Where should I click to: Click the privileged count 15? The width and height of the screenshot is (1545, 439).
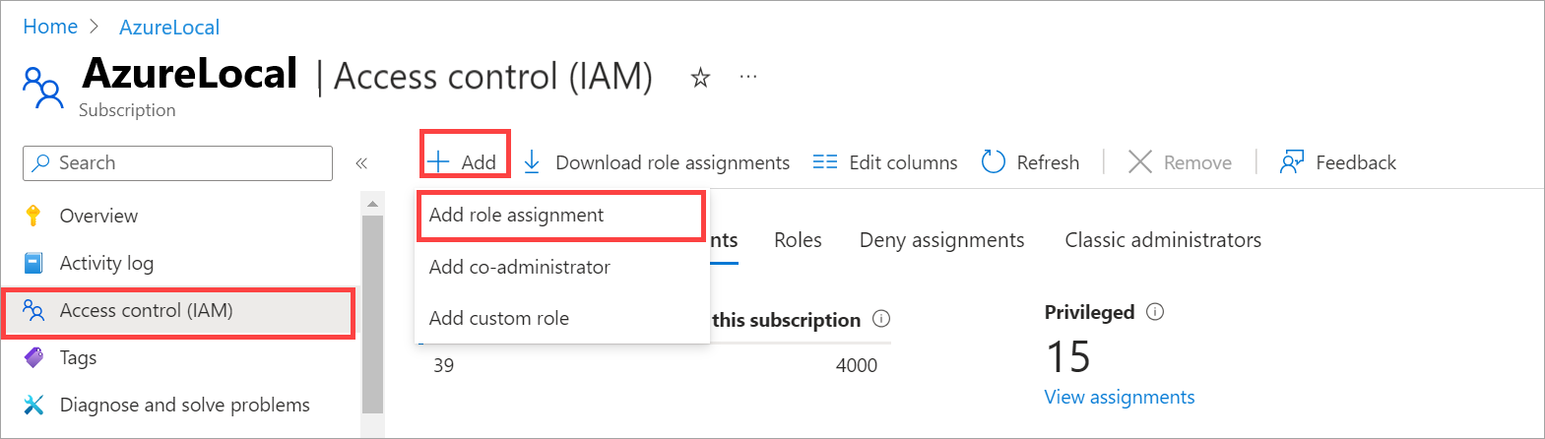point(1068,356)
